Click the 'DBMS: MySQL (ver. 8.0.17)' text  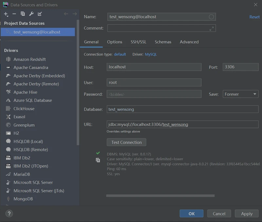pyautogui.click(x=129, y=154)
